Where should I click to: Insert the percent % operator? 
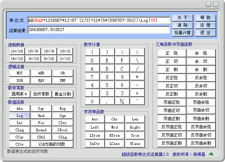(x=122, y=101)
